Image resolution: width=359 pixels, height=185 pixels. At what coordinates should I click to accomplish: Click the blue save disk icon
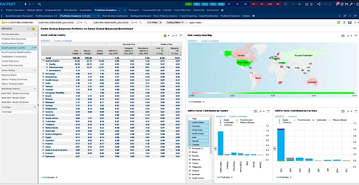coord(349,22)
